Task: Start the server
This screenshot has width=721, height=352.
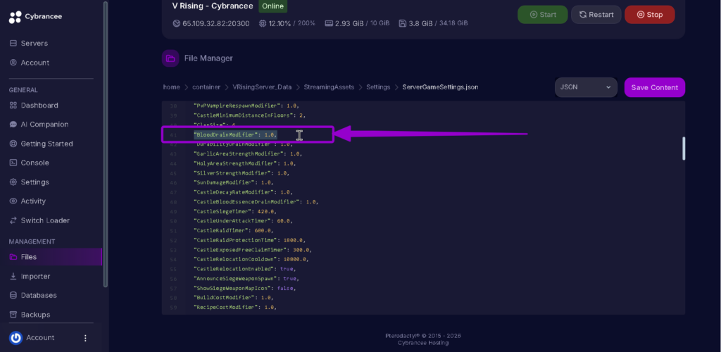Action: (x=543, y=15)
